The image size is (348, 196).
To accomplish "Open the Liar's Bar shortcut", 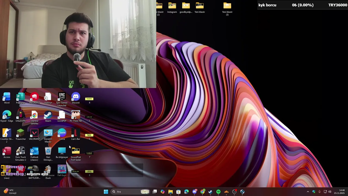I will [76, 134].
